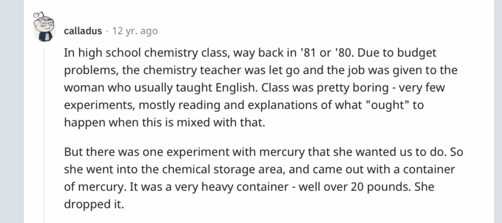Click the words "dropped it."
Image resolution: width=502 pixels, height=223 pixels.
[x=94, y=204]
